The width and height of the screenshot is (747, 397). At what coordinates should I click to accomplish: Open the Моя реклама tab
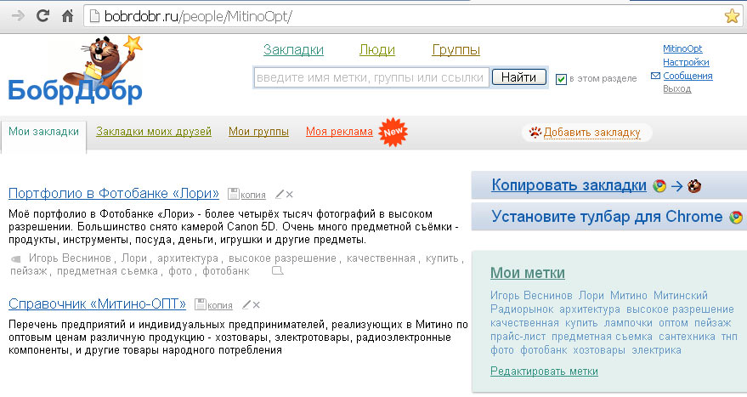click(339, 132)
